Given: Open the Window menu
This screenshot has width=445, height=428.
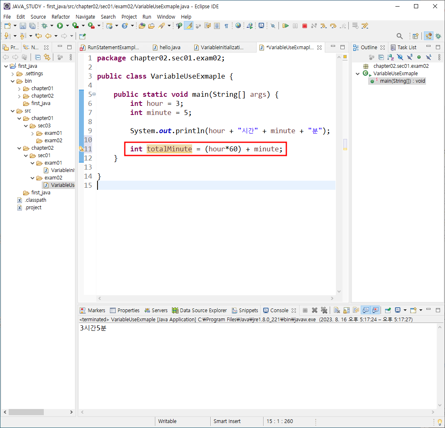Looking at the screenshot, I should coord(166,17).
